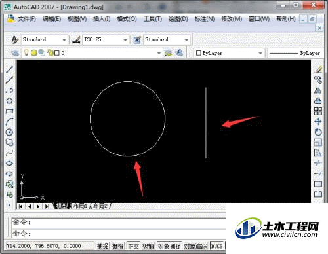The height and width of the screenshot is (254, 328).
Task: Toggle layer 0 freeze sun icon
Action: tap(33, 53)
